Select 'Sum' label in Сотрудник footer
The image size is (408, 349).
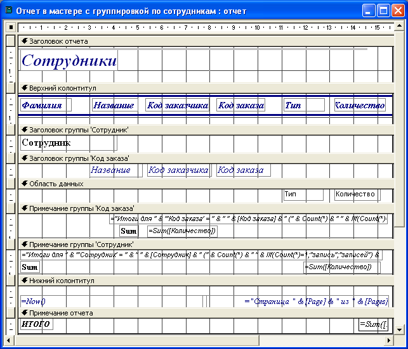tap(30, 267)
